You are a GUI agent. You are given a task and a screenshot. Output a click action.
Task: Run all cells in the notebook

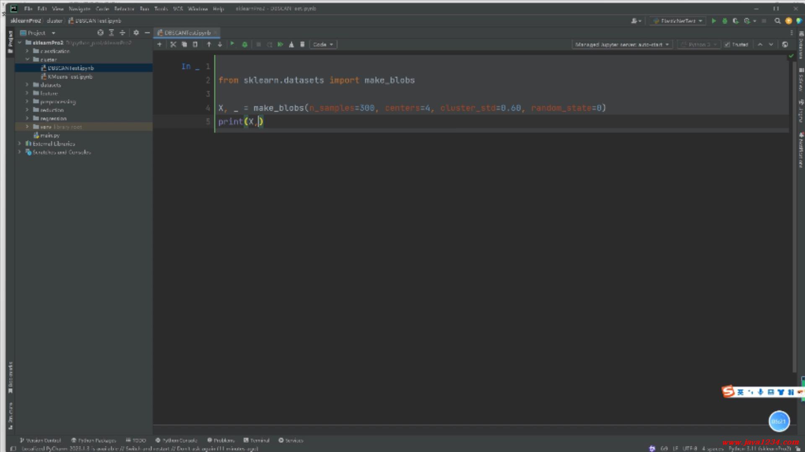coord(280,44)
